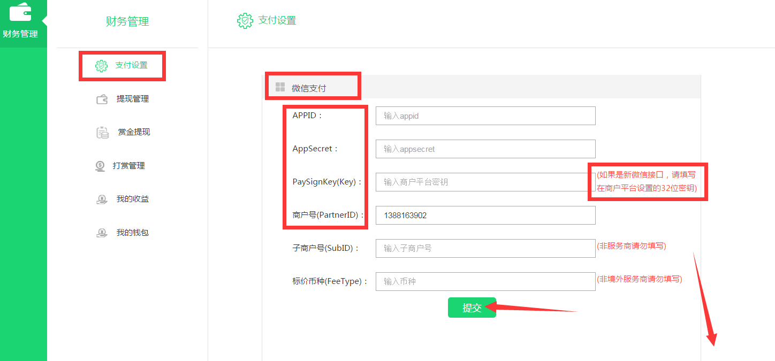Open the 我的钱包 menu item
The height and width of the screenshot is (361, 775).
click(x=133, y=233)
